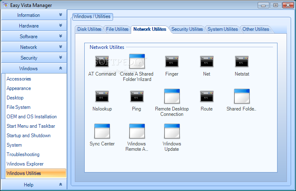Expand the Hardware sidebar section
The image size is (296, 191).
point(34,25)
